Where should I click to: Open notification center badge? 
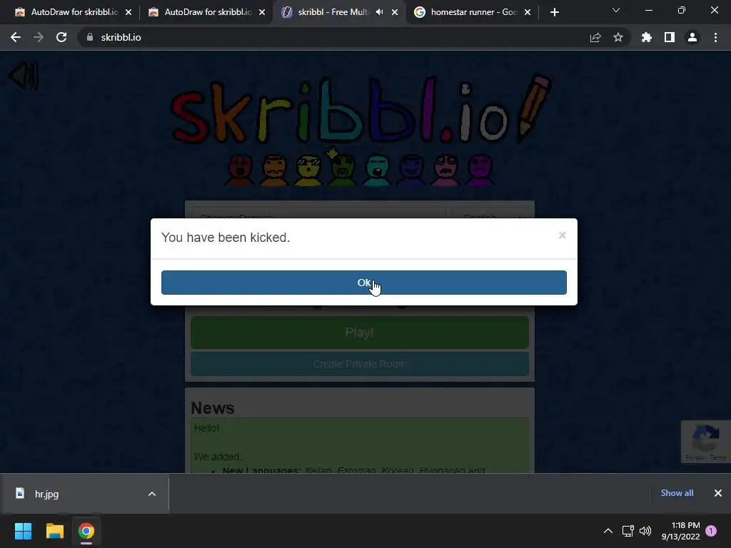coord(711,531)
